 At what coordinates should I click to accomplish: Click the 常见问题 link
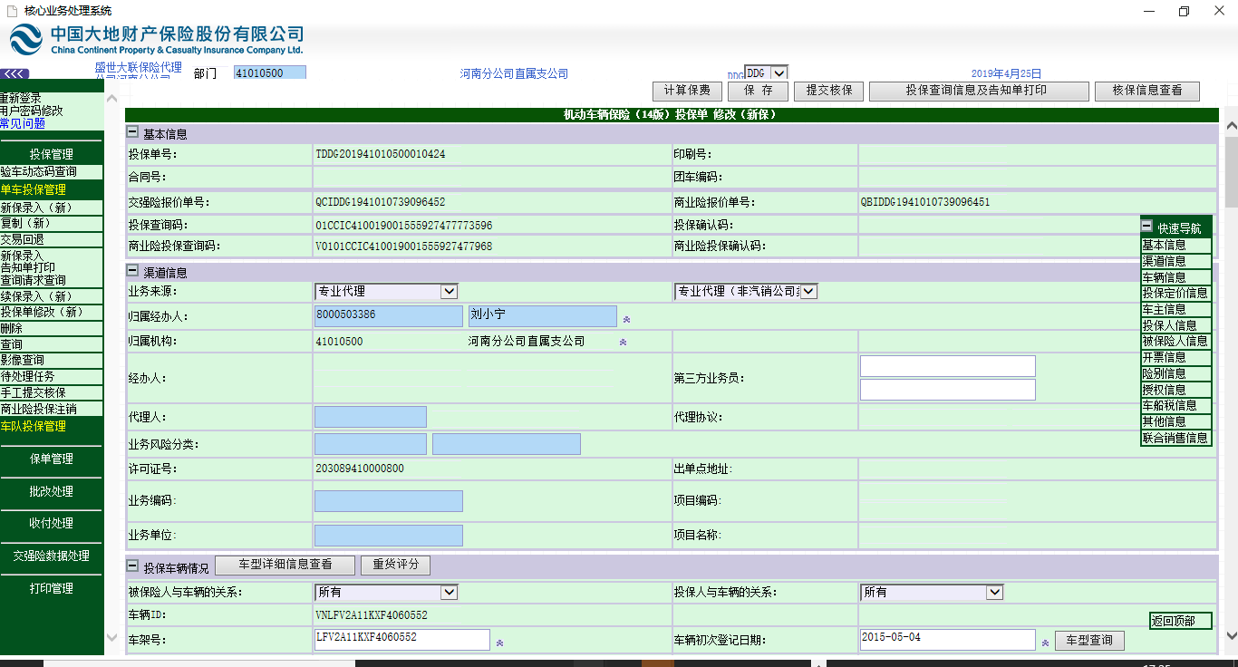(x=23, y=123)
